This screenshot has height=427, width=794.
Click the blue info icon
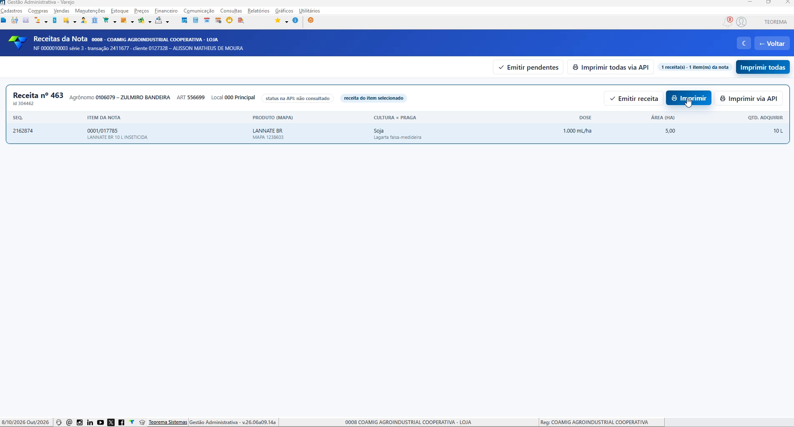(295, 20)
